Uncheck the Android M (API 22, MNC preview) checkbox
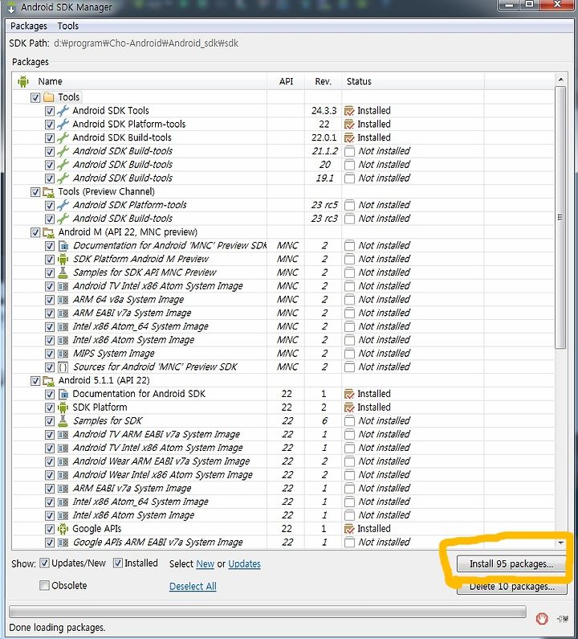 click(x=35, y=232)
